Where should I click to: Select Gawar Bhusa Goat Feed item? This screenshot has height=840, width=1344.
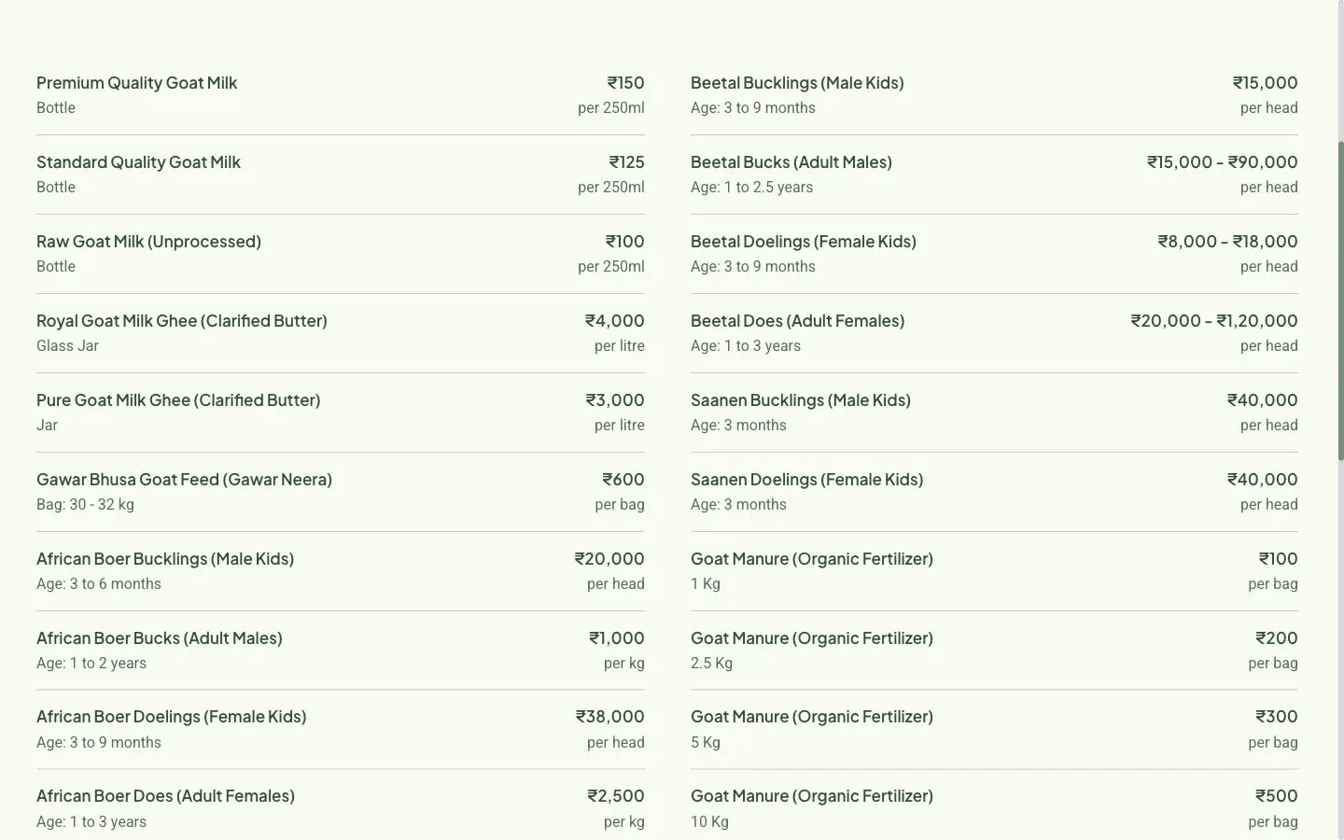341,492
